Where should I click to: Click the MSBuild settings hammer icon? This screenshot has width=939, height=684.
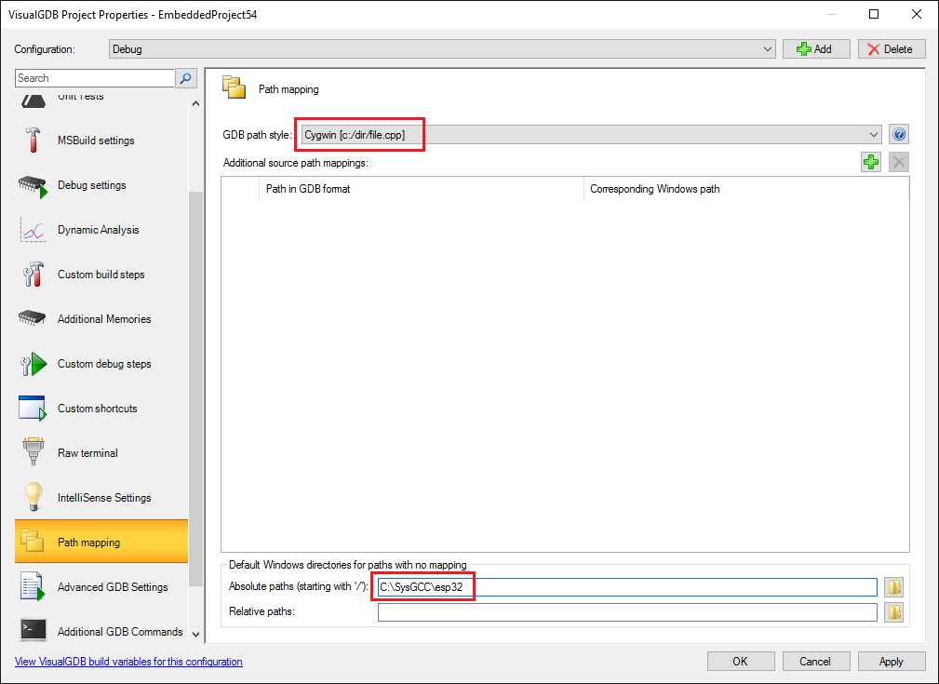tap(33, 141)
